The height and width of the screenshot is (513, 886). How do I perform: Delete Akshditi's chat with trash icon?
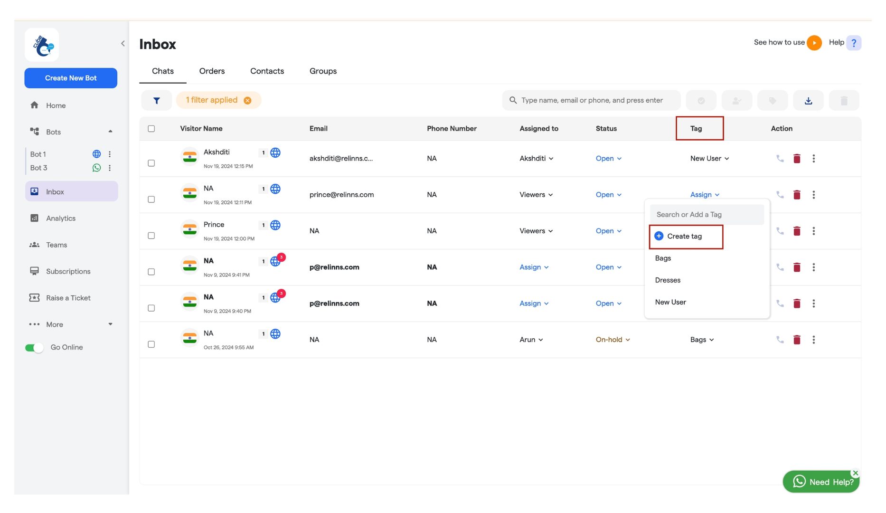click(797, 159)
